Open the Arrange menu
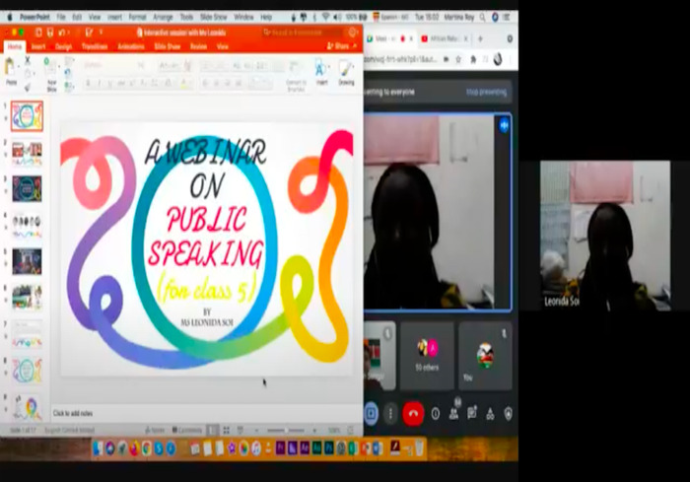690x482 pixels. tap(163, 17)
